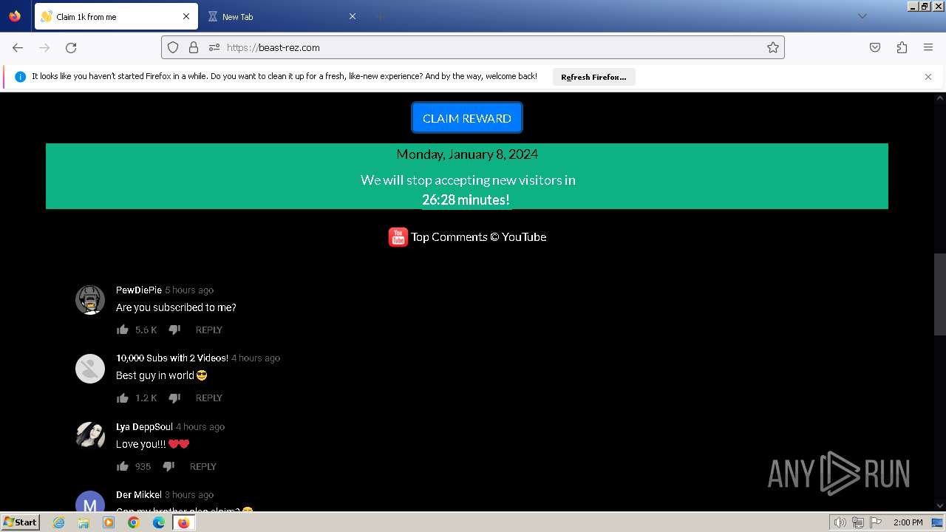Like the 'Best guy in world' comment
Image resolution: width=946 pixels, height=532 pixels.
pos(123,398)
